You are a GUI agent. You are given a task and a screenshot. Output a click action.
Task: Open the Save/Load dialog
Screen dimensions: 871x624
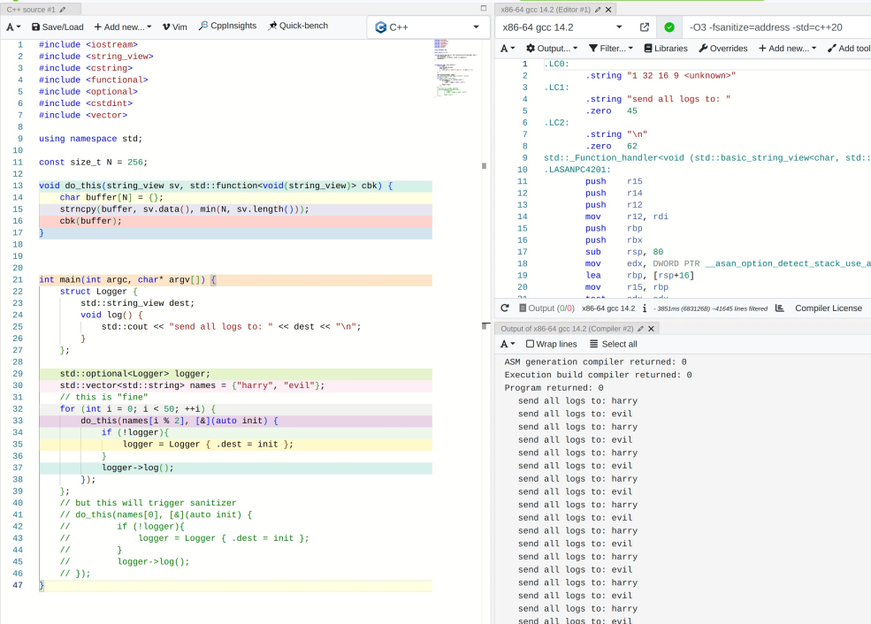coord(57,27)
